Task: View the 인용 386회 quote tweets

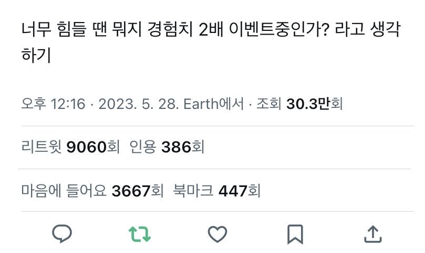Action: (165, 147)
